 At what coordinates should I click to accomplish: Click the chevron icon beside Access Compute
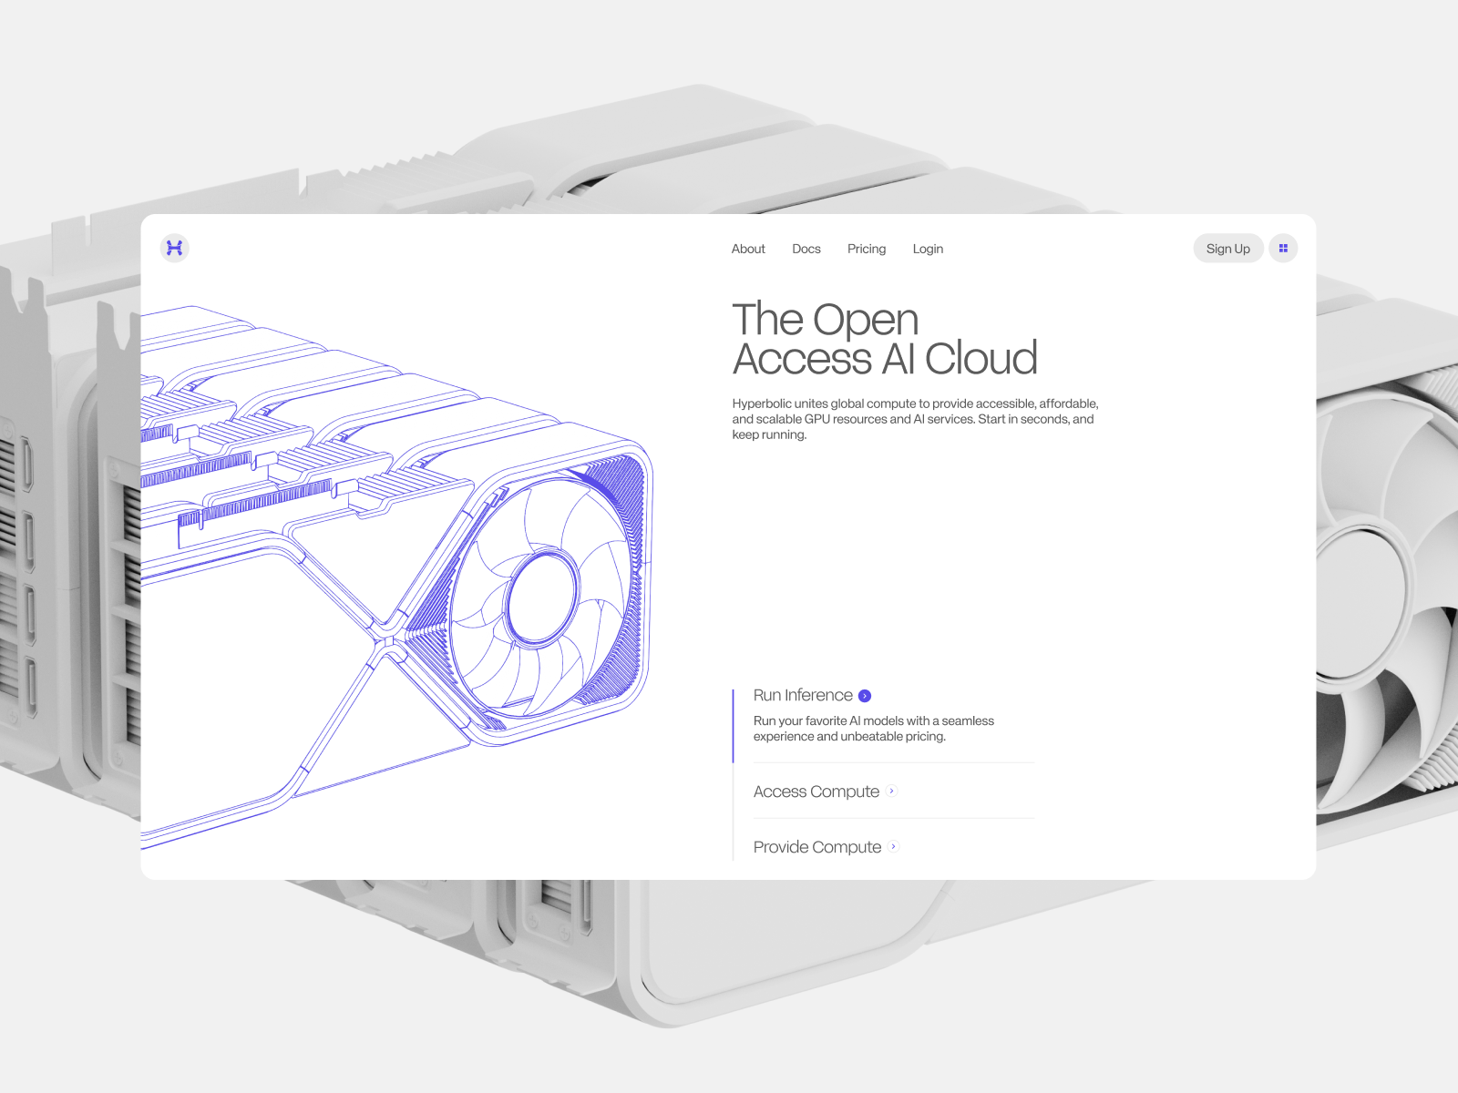click(x=891, y=791)
